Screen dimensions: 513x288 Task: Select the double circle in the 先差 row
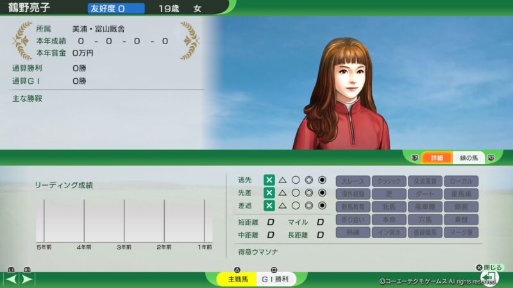click(x=309, y=193)
